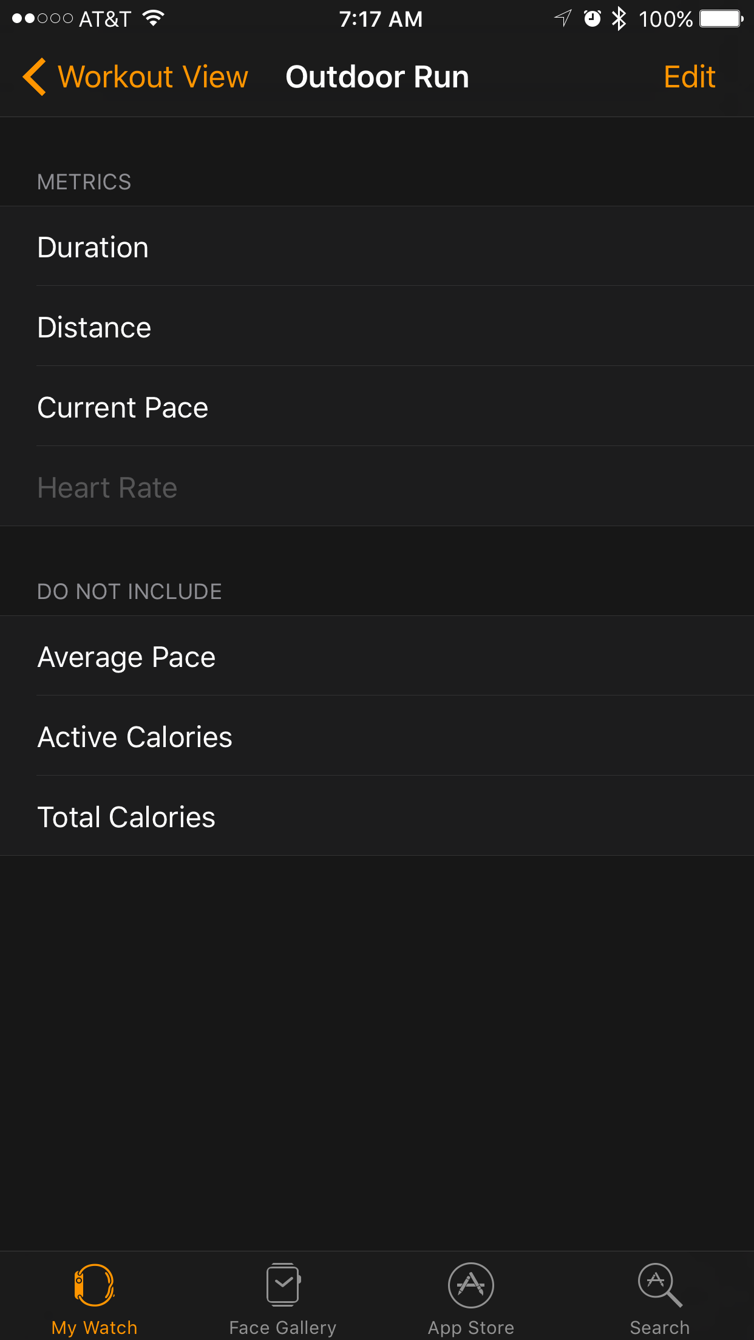Tap the back chevron arrow icon

pyautogui.click(x=35, y=77)
